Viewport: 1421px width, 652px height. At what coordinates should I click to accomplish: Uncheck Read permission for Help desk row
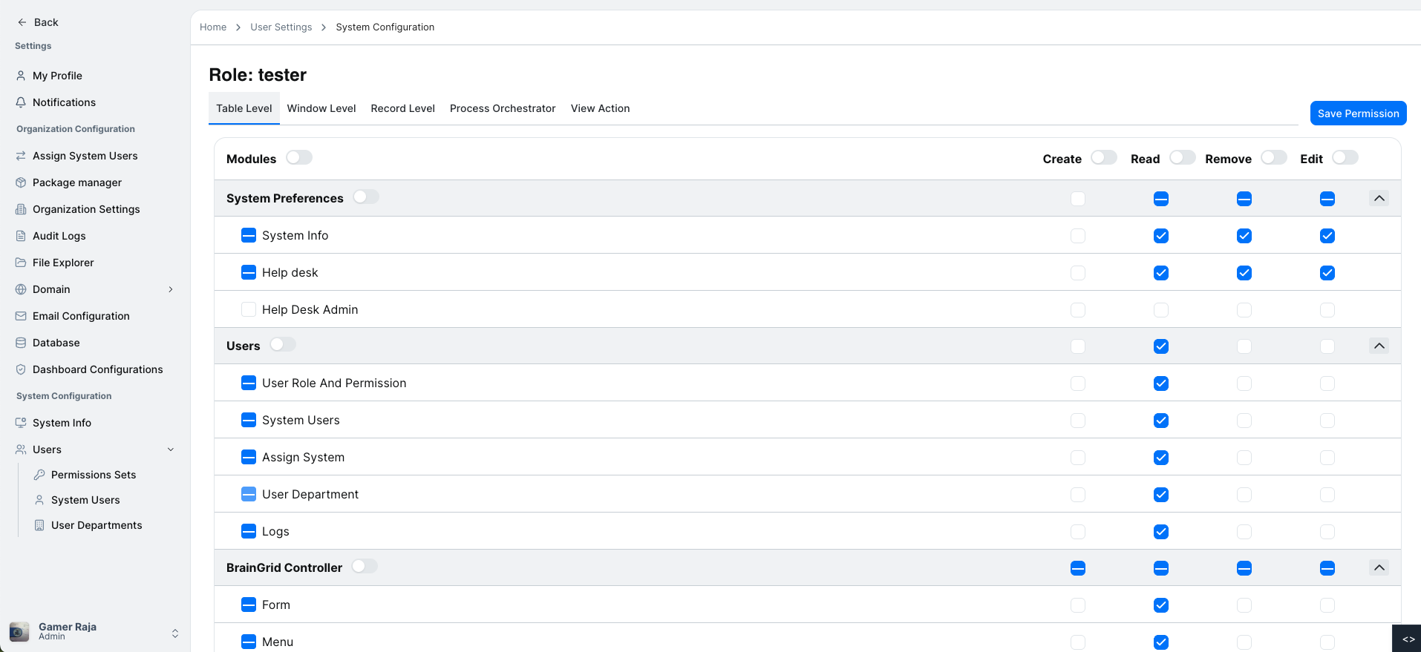click(x=1161, y=273)
